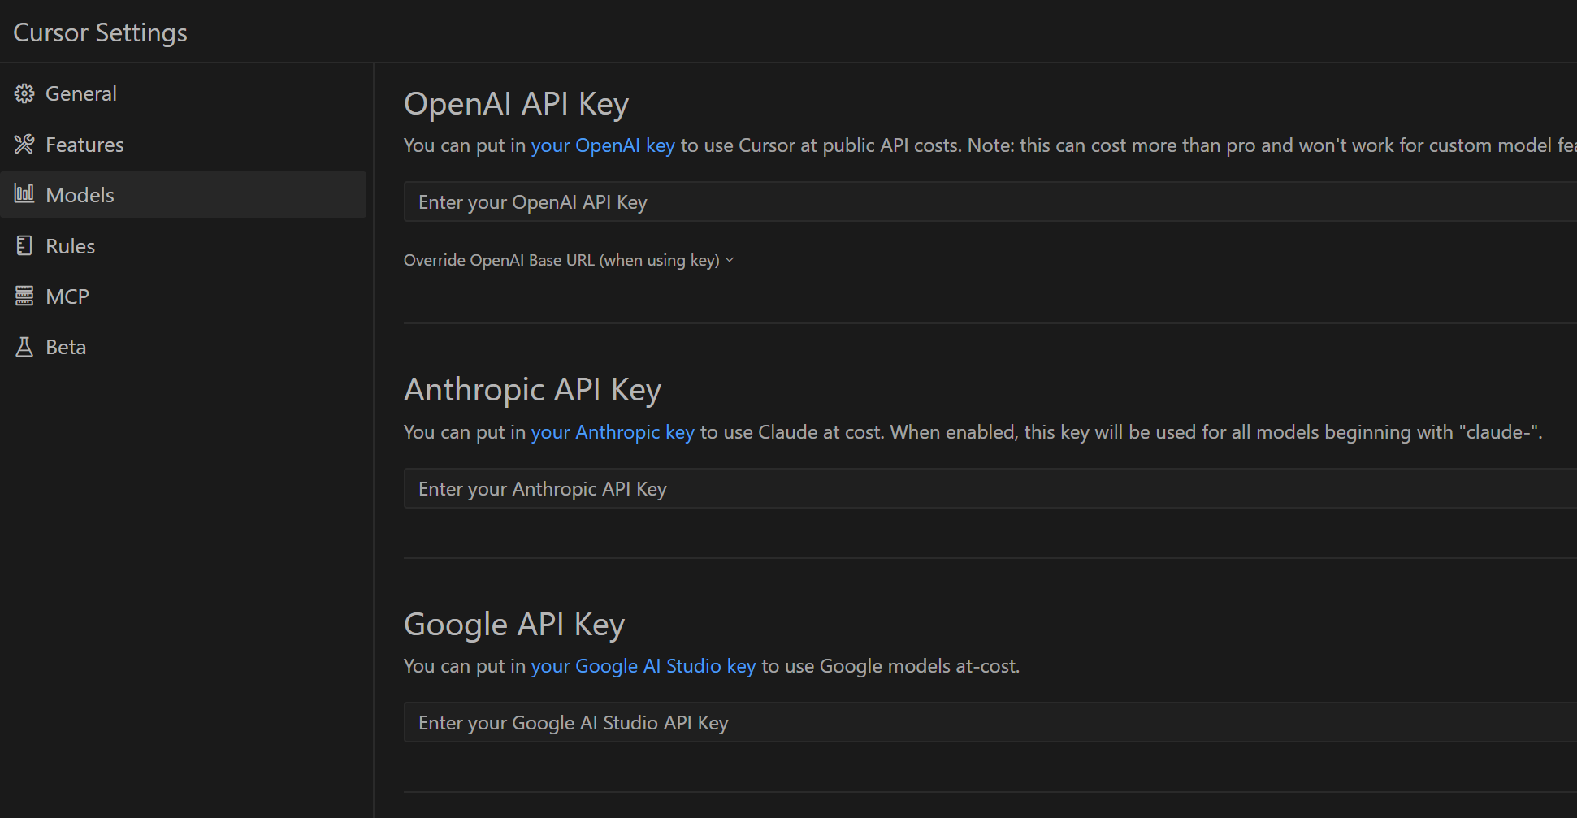
Task: Expand the Override OpenAI Base URL option
Action: coord(569,260)
